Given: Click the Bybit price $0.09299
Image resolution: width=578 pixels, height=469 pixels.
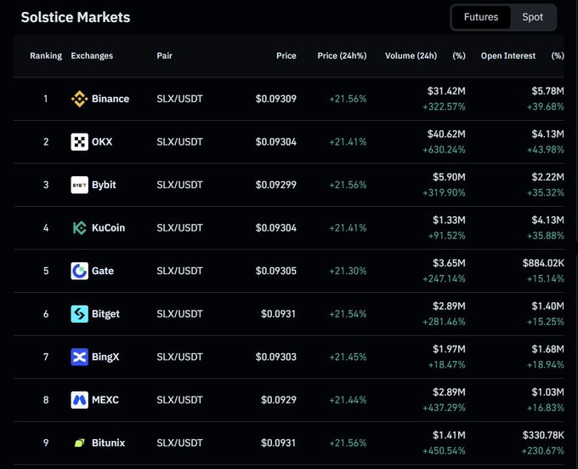Looking at the screenshot, I should pyautogui.click(x=275, y=185).
